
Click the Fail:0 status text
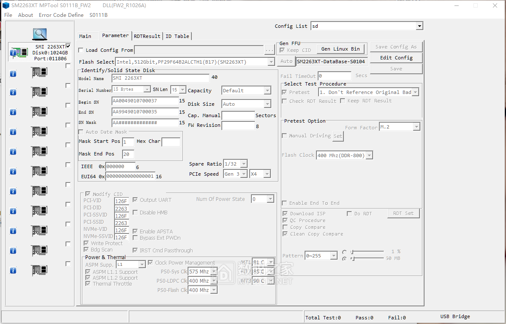click(397, 318)
